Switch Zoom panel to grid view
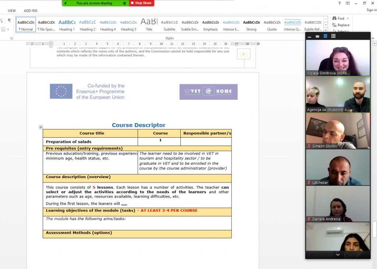377x269 pixels. click(333, 36)
